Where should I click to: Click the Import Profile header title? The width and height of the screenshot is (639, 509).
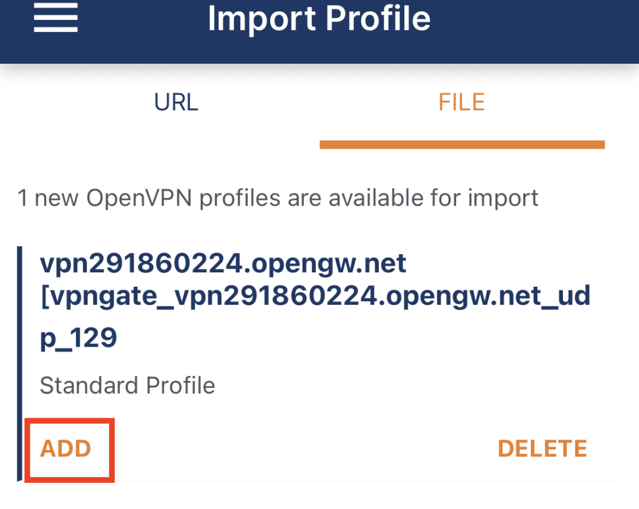(319, 18)
